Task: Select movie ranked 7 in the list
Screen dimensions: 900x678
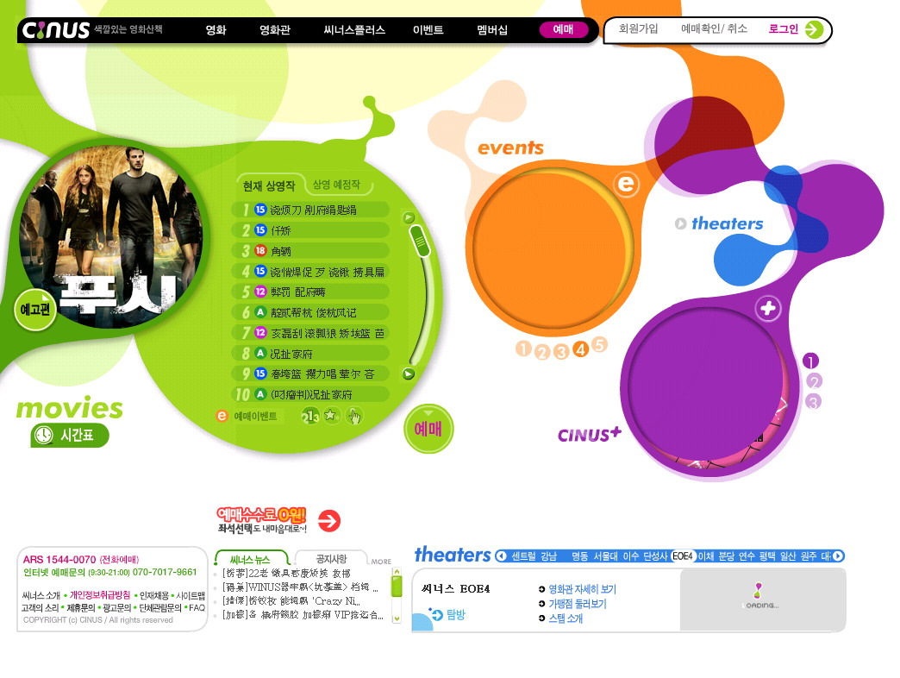Action: (x=310, y=333)
